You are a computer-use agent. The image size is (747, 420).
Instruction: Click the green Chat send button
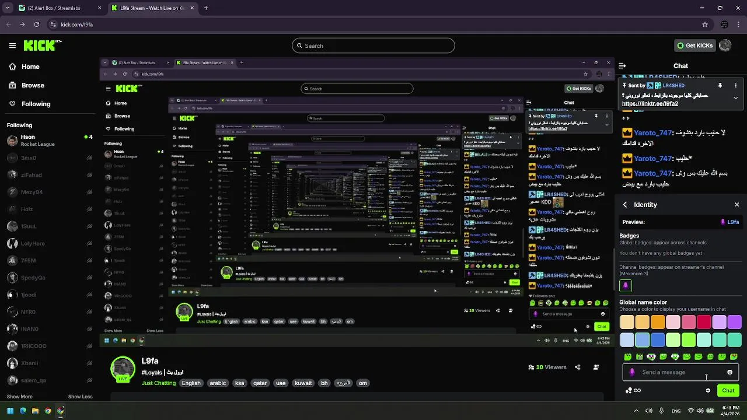tap(728, 390)
